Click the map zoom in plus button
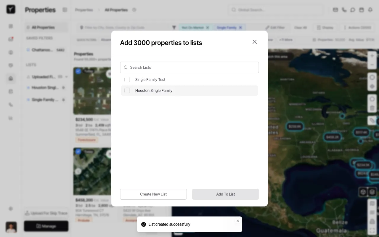This screenshot has height=237, width=379. pyautogui.click(x=372, y=56)
